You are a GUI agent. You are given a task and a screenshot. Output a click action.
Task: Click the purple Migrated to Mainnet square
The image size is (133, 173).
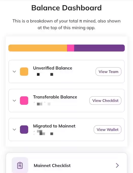tap(24, 129)
